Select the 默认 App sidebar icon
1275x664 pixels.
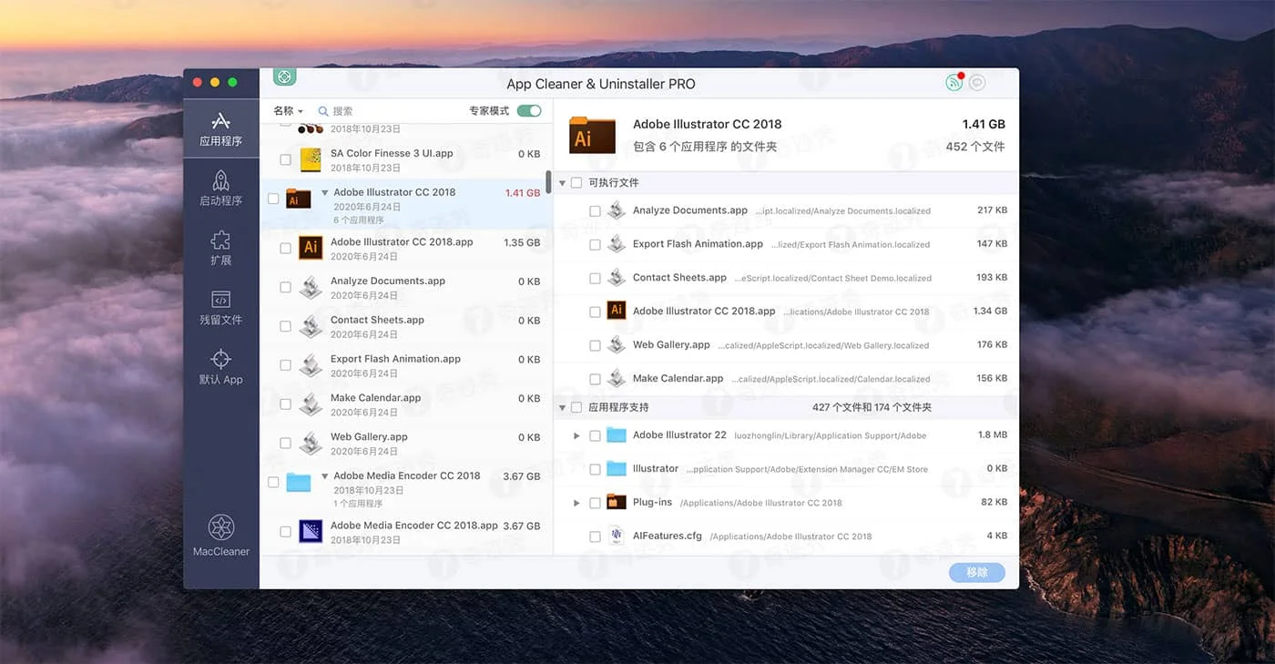tap(220, 364)
